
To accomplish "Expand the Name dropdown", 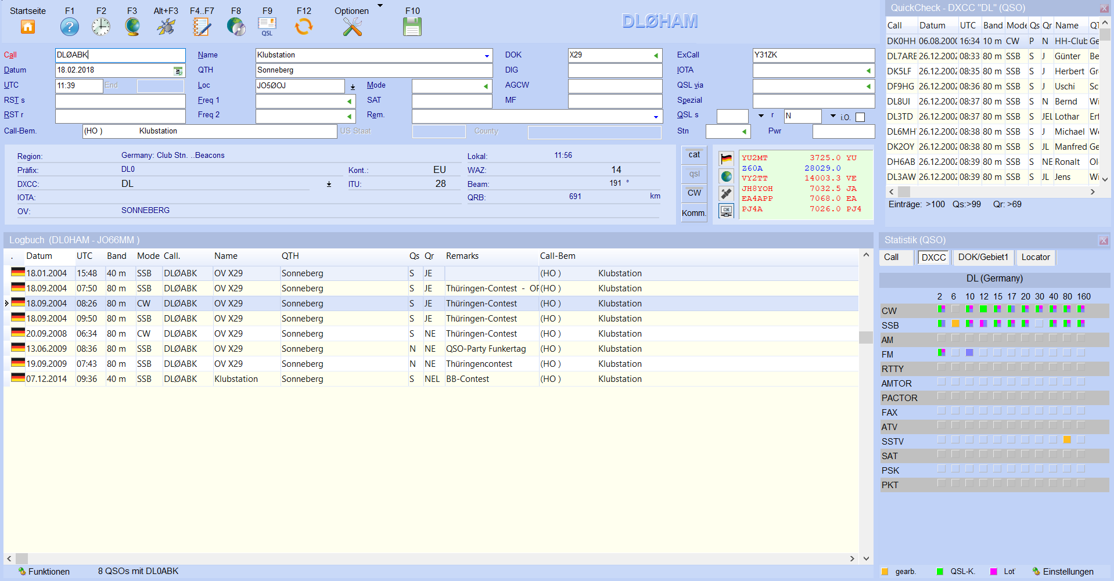I will 486,56.
